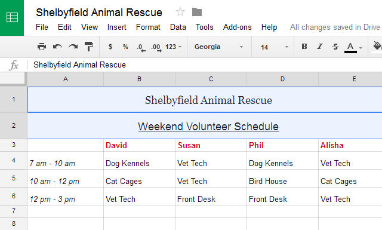
Task: Undo the last action
Action: 57,47
